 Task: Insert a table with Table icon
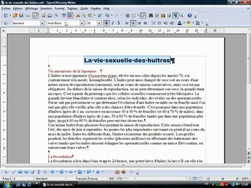point(133,16)
